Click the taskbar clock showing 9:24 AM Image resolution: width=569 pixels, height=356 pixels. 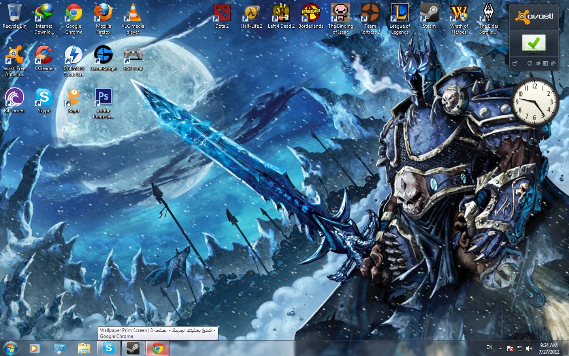pos(549,348)
